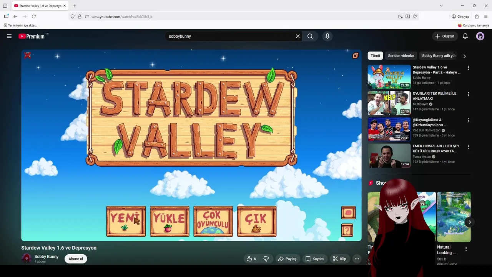492x277 pixels.
Task: Switch to Stardew Valley 1.6 ve Depresyon tab
Action: pos(40,6)
